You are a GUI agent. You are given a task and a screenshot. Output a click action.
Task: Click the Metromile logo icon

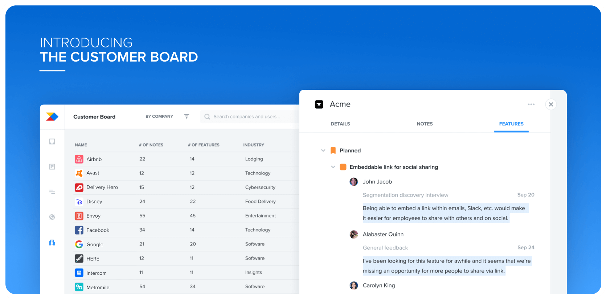click(x=79, y=287)
